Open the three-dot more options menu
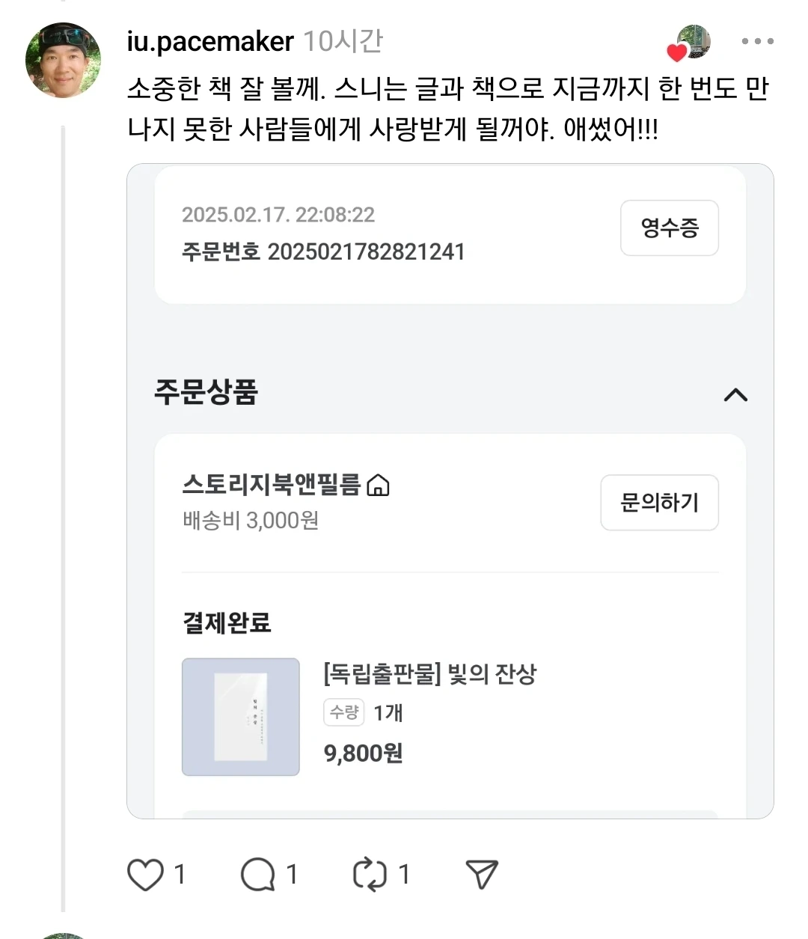 pyautogui.click(x=757, y=42)
